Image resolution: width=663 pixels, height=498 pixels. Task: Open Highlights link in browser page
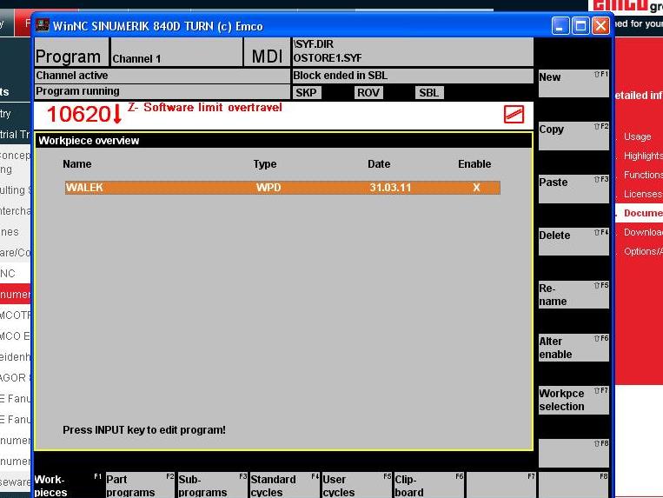(643, 156)
